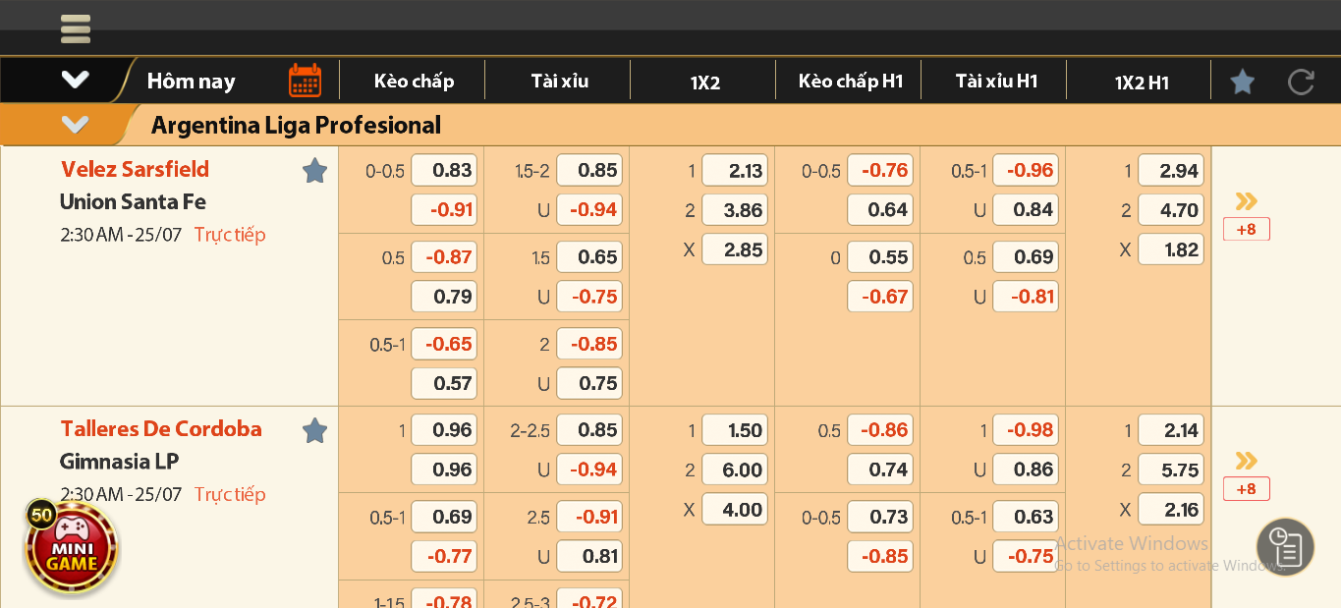1341x608 pixels.
Task: Refresh odds with the reload icon
Action: point(1301,82)
